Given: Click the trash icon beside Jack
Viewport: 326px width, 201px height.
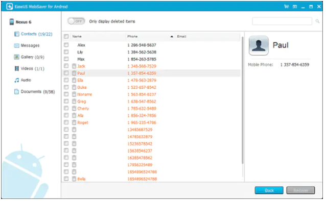Looking at the screenshot, I should coord(74,66).
